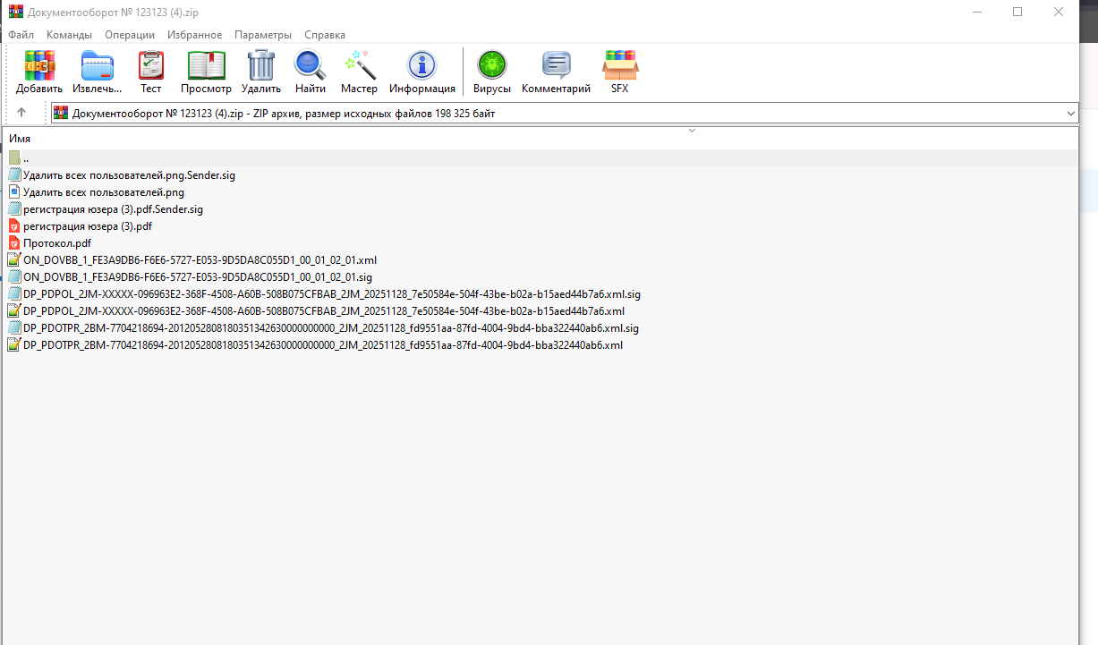The height and width of the screenshot is (645, 1098).
Task: Click the WinRAR icon in title bar
Action: pyautogui.click(x=15, y=13)
